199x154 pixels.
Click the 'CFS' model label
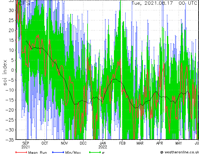[24, 3]
